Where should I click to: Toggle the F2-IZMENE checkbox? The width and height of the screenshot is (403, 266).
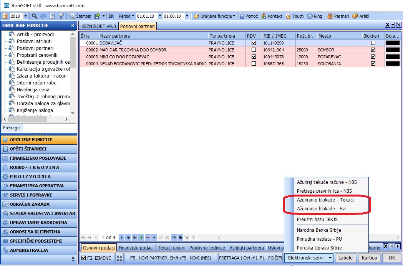click(84, 258)
